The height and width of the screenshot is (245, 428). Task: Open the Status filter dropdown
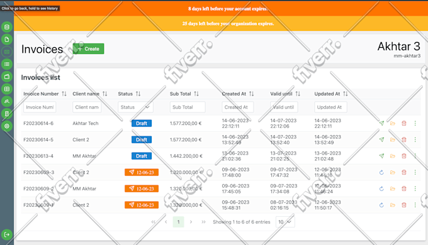(135, 107)
